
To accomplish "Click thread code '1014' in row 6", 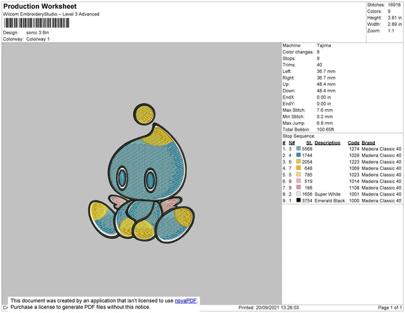I will [354, 181].
